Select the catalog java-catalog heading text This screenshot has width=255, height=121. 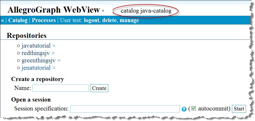146,11
